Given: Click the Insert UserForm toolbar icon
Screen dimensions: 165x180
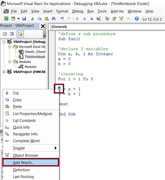Looking at the screenshot, I should [x=13, y=18].
